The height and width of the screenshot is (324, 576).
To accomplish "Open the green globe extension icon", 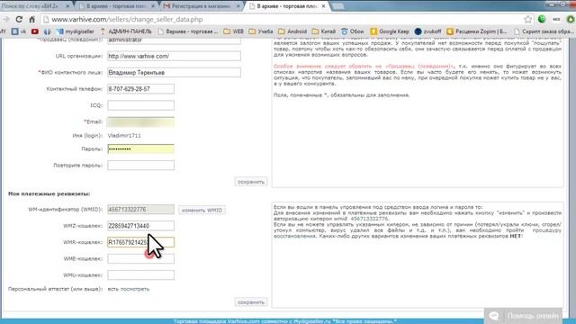I will coord(542,19).
